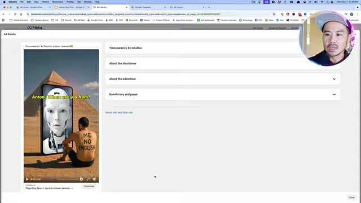Open the Bookmarks menu

tap(58, 2)
